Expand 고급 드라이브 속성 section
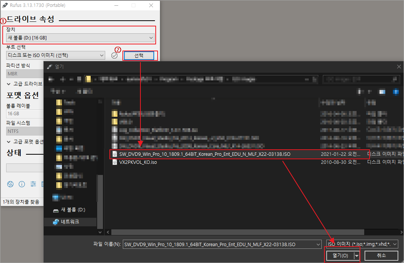404x263 pixels. pos(25,84)
